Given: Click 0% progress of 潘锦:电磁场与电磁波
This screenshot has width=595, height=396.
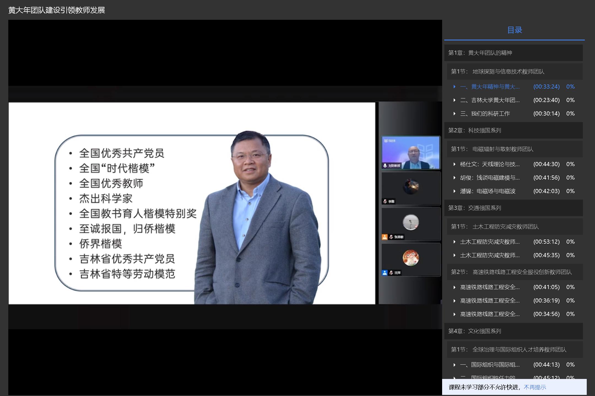Looking at the screenshot, I should click(x=570, y=191).
